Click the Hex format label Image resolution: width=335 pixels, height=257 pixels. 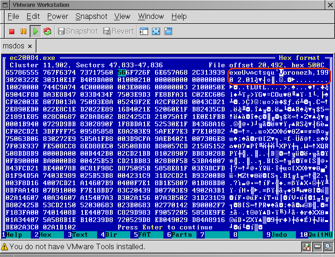299,58
